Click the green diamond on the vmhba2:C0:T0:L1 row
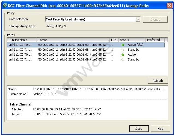Viewport: 175px width, 136px height. point(123,55)
